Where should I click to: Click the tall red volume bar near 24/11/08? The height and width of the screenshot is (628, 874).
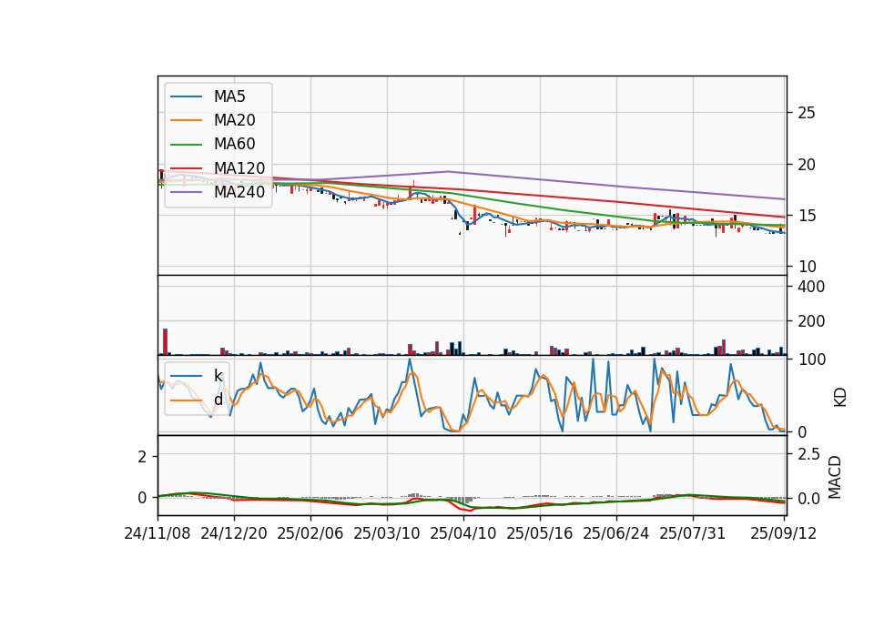coord(165,341)
